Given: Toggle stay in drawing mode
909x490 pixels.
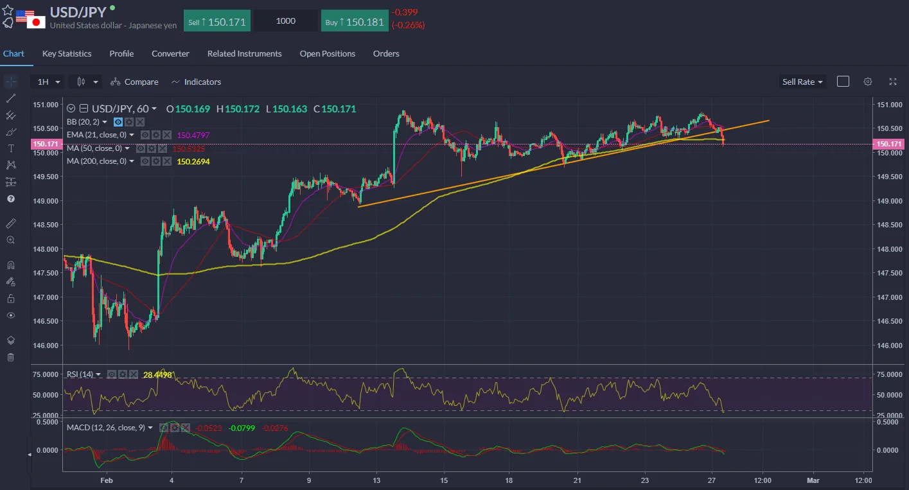Looking at the screenshot, I should pos(10,281).
